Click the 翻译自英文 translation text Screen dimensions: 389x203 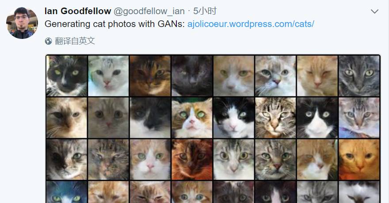pyautogui.click(x=75, y=41)
